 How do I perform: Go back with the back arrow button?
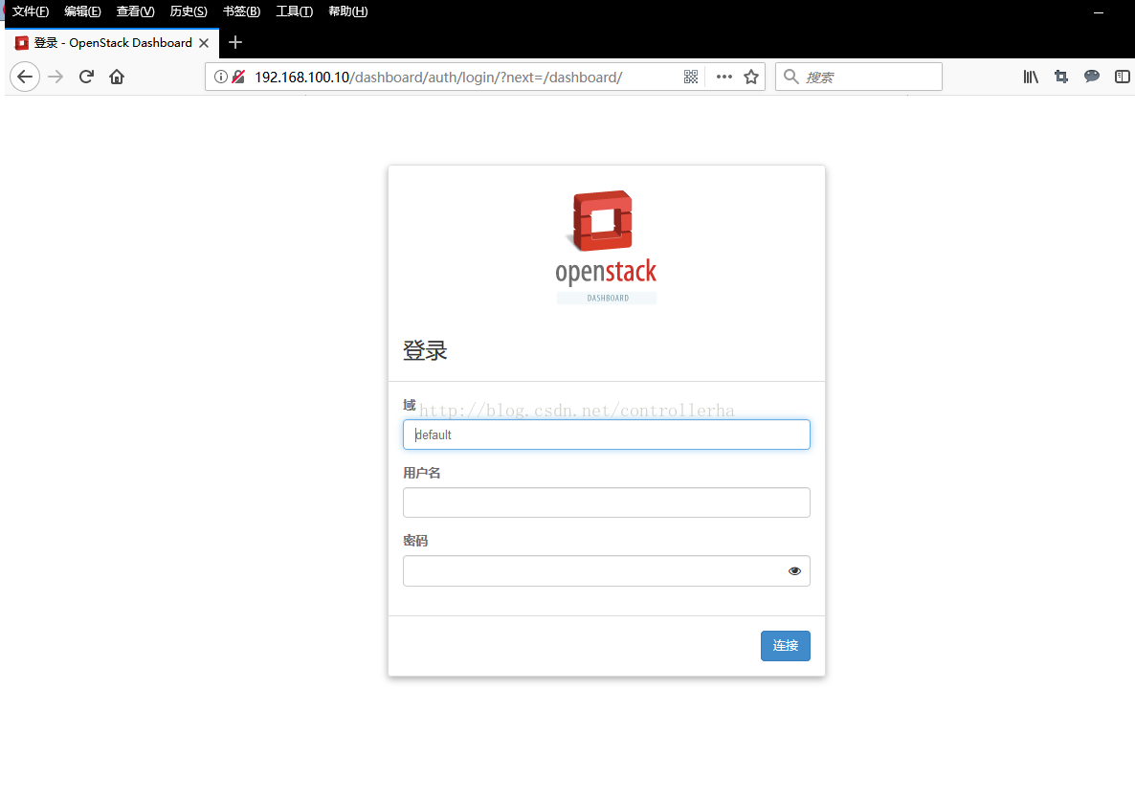pyautogui.click(x=25, y=77)
